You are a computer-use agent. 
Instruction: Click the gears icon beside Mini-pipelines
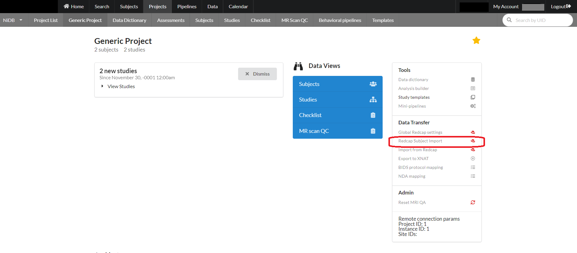click(473, 106)
